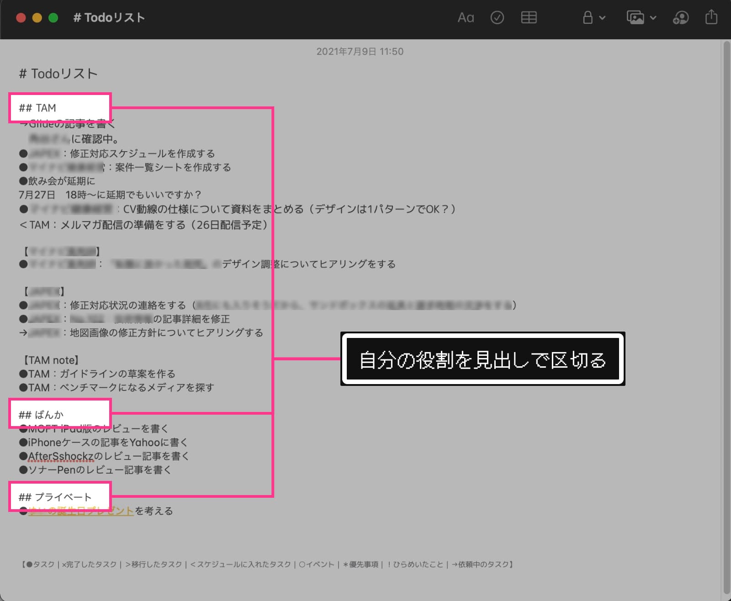Insert a table using the table icon
The width and height of the screenshot is (731, 601).
pos(529,18)
